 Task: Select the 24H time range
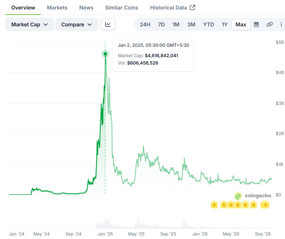point(145,25)
